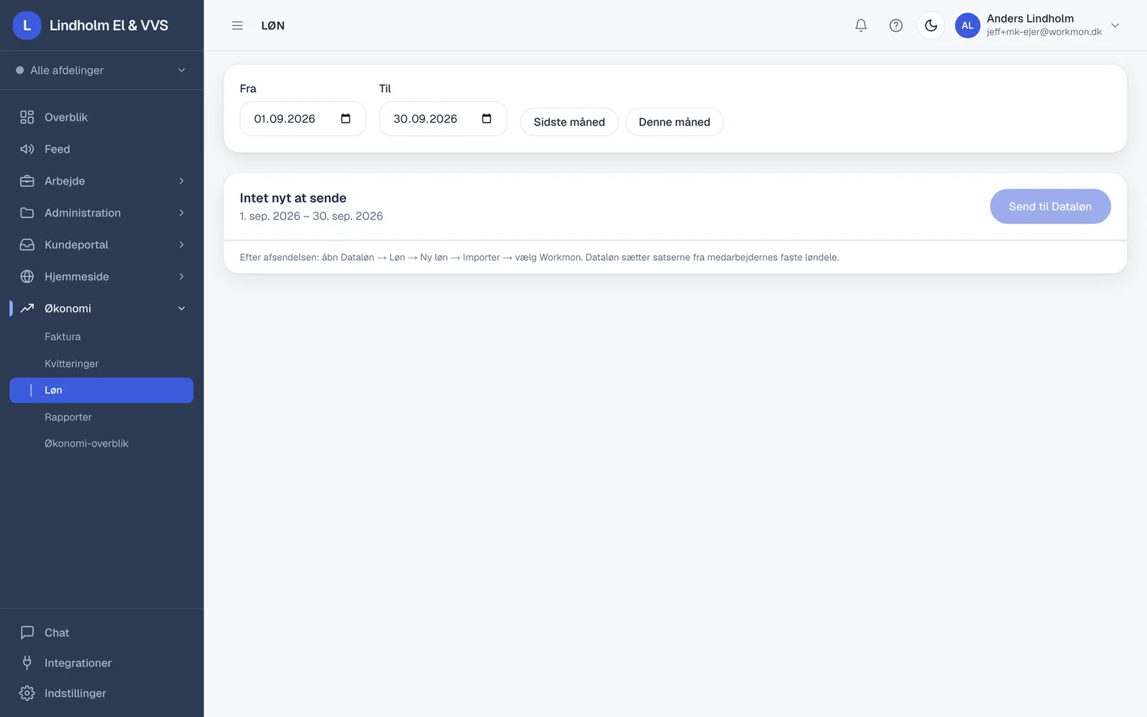Toggle dark mode moon icon

pos(931,26)
